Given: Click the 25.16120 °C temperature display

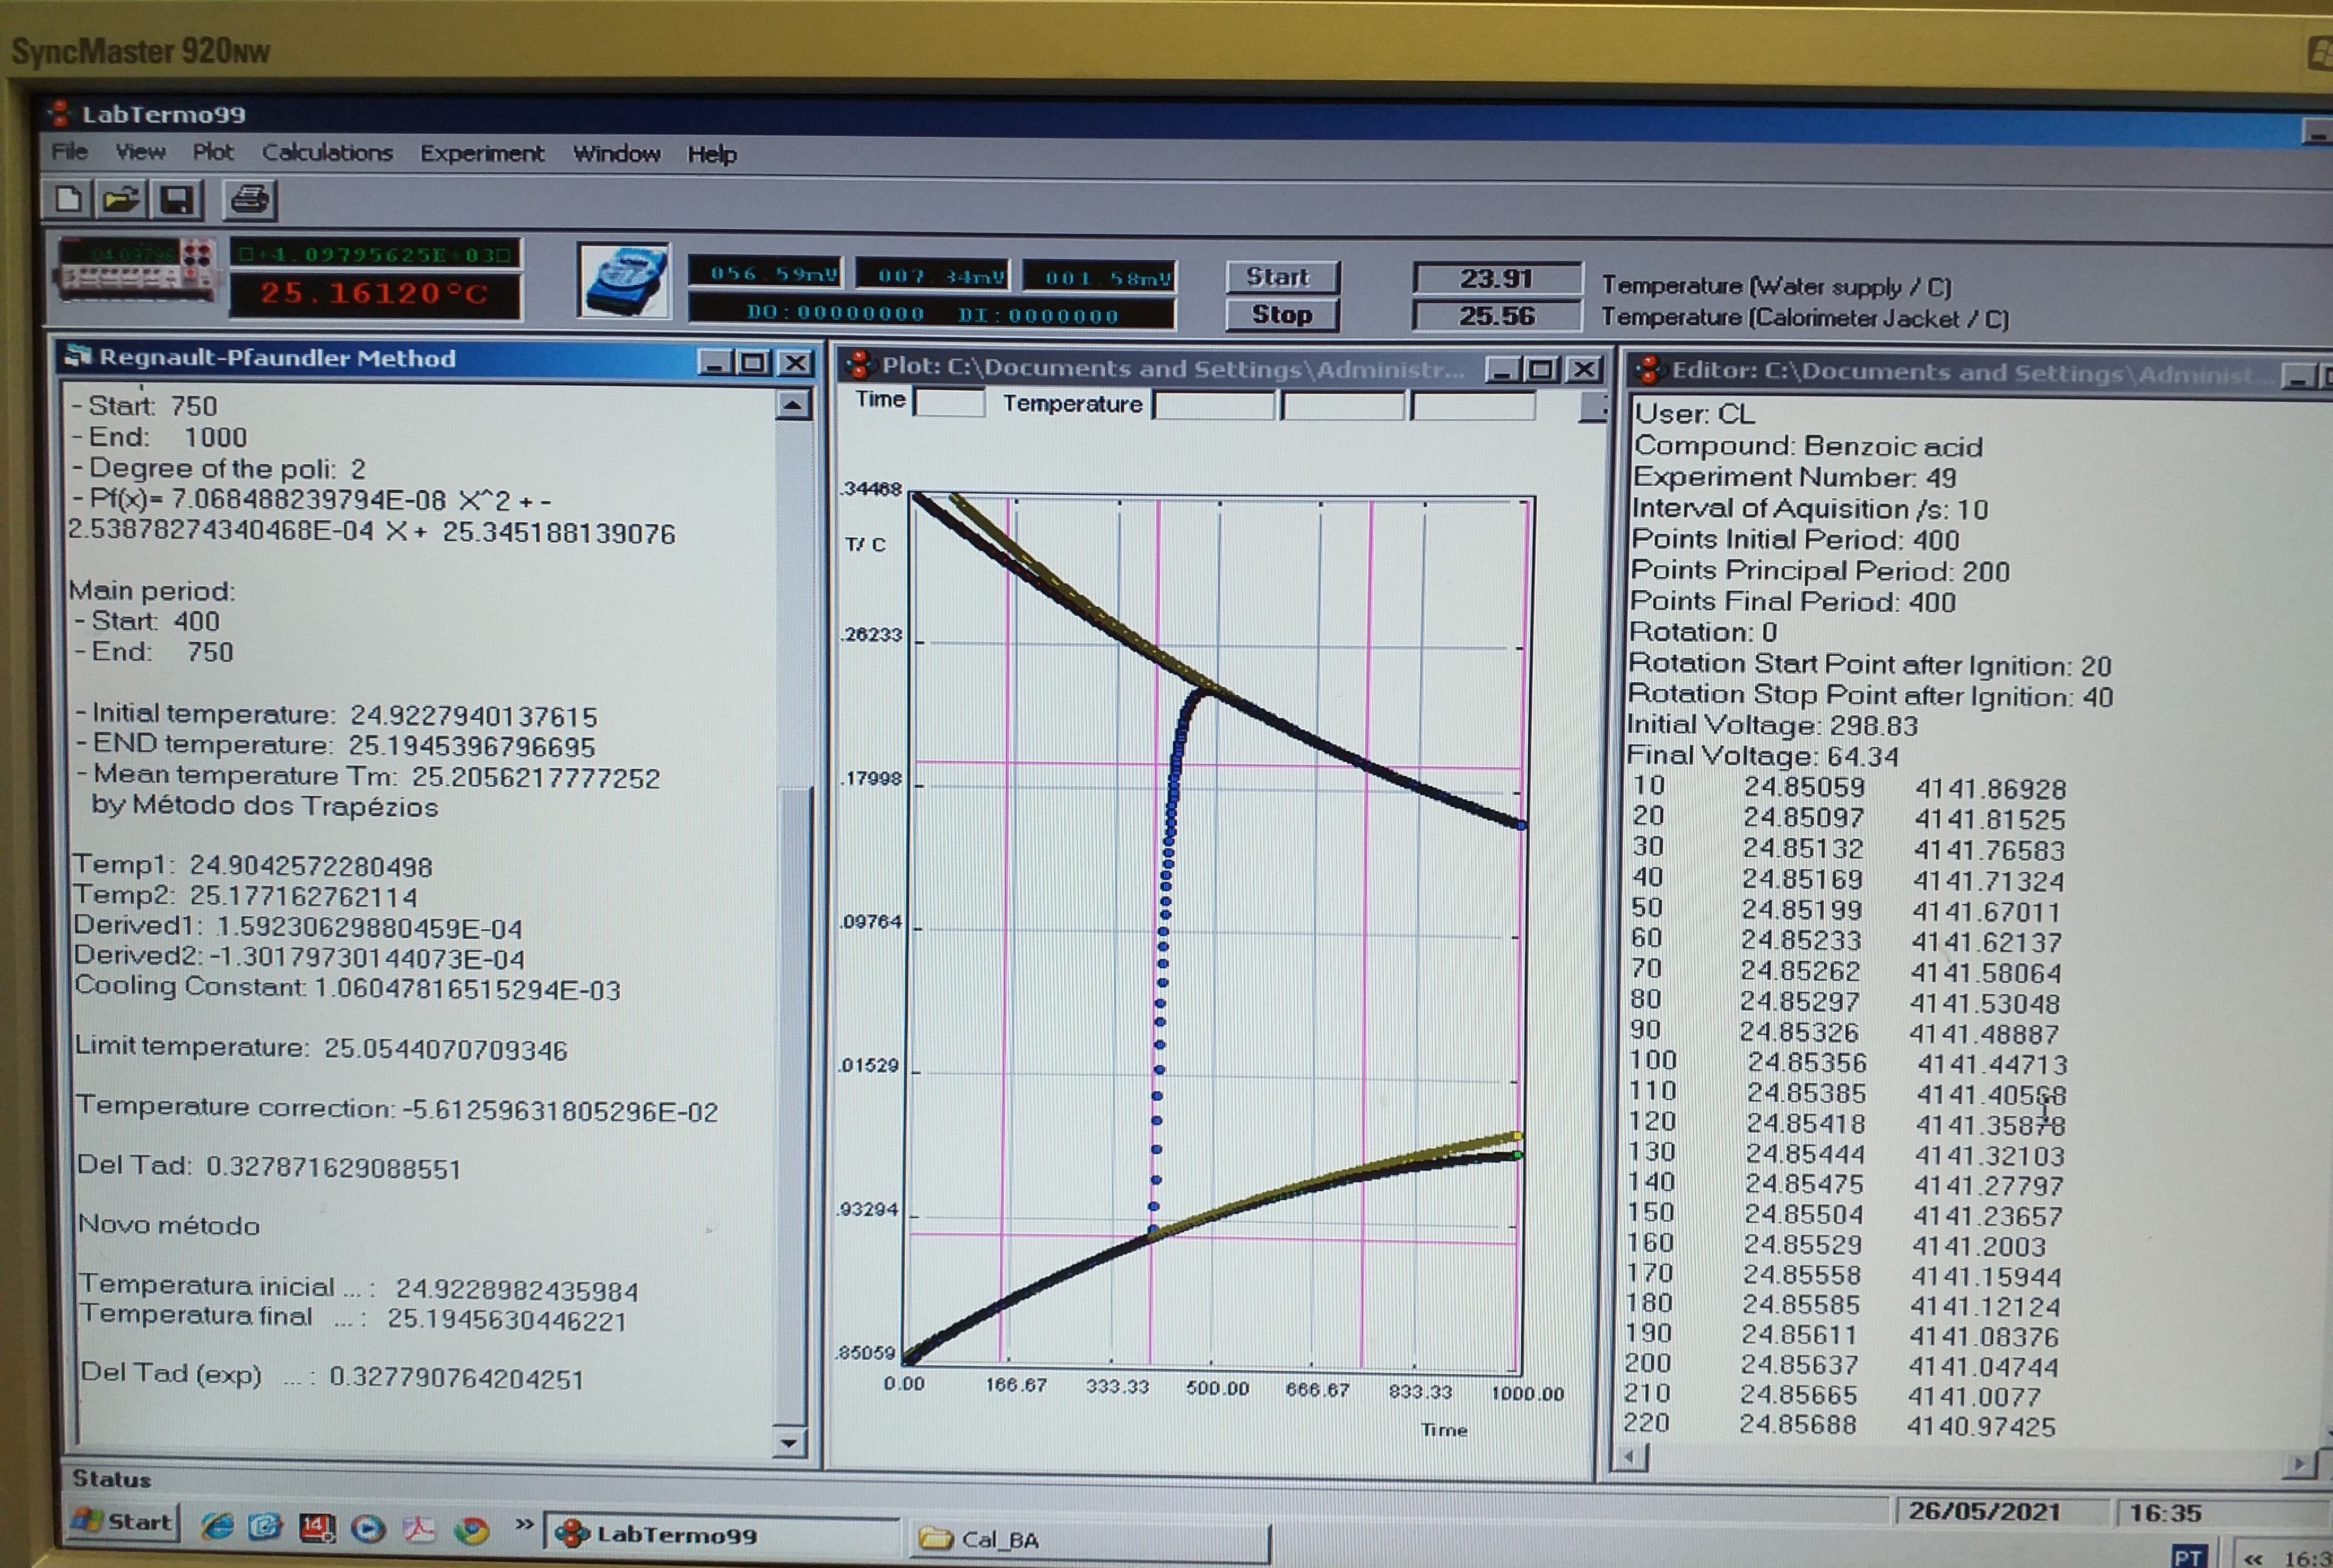Looking at the screenshot, I should (375, 295).
